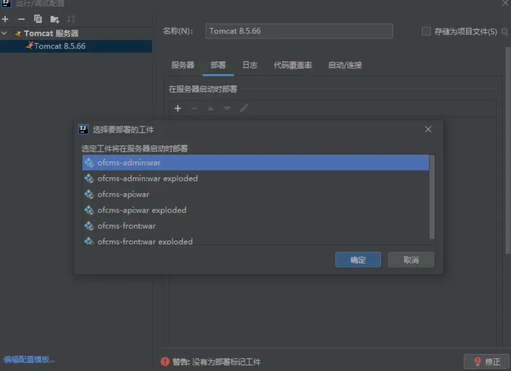This screenshot has width=511, height=371.
Task: Open gear settings next to 存储为项目文件
Action: coord(504,31)
